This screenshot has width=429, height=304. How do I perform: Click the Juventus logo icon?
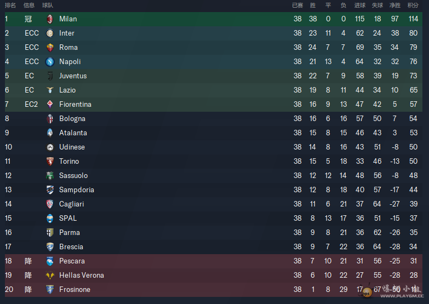coord(50,76)
